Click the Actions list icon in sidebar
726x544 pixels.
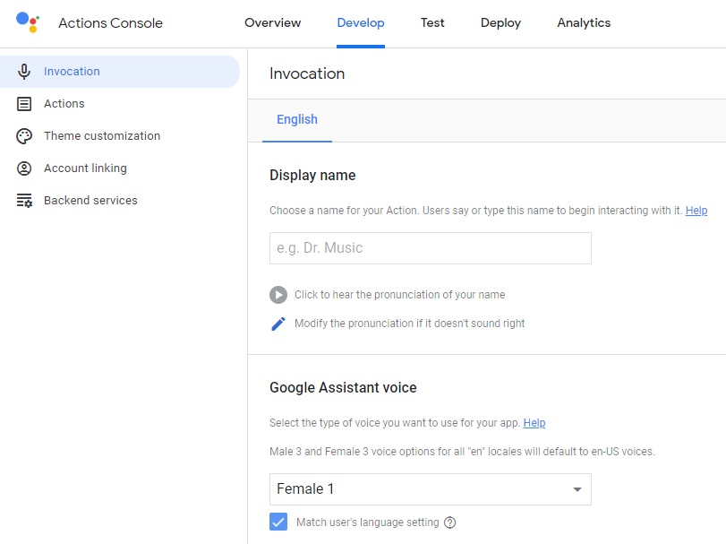coord(24,104)
